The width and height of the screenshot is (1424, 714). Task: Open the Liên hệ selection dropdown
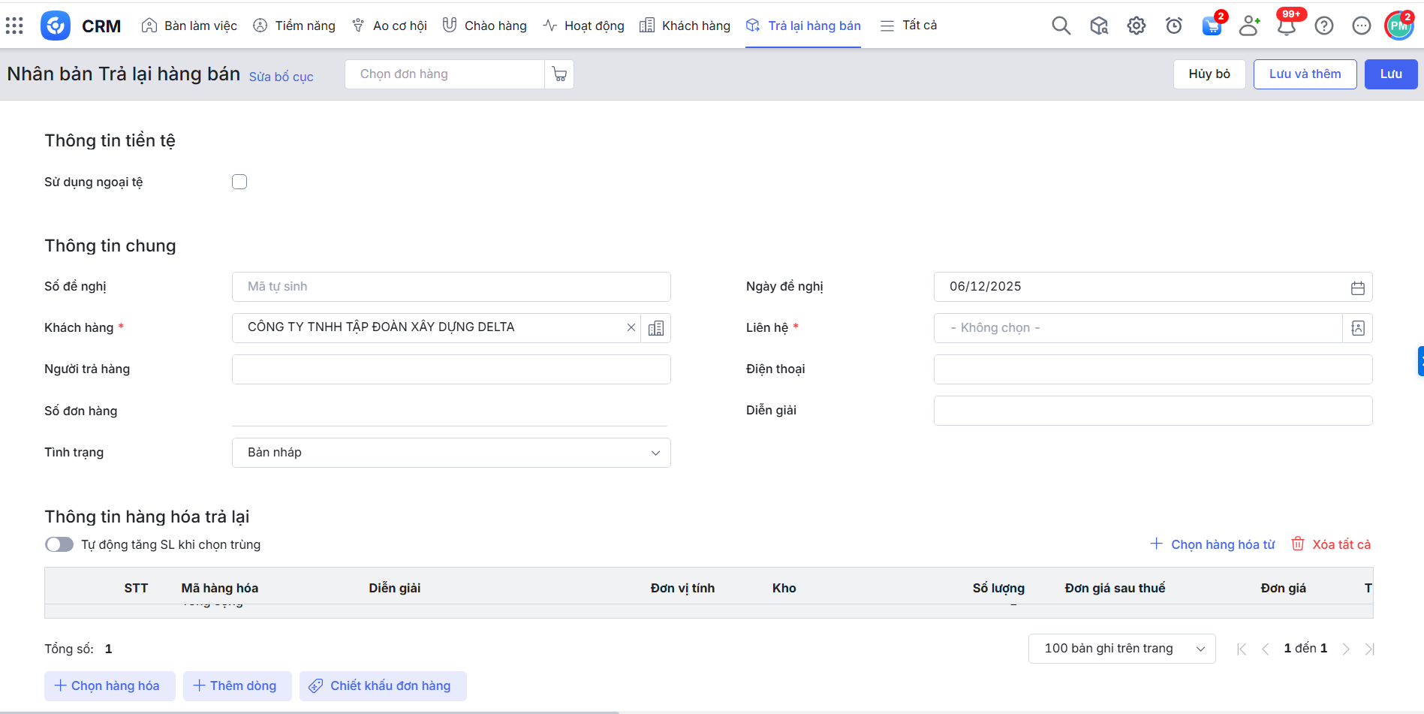[x=1137, y=328]
